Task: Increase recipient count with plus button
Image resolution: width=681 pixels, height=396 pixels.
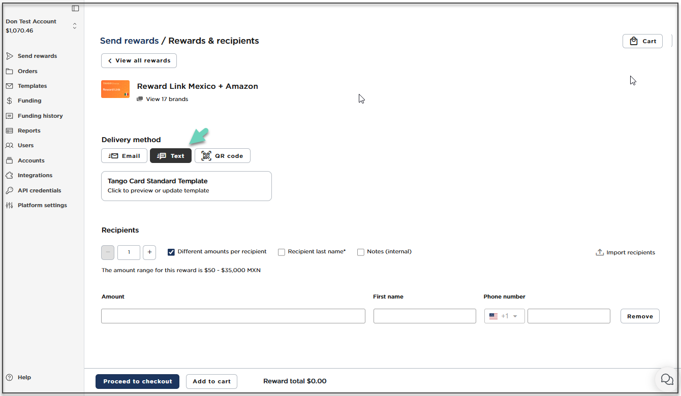Action: 149,252
